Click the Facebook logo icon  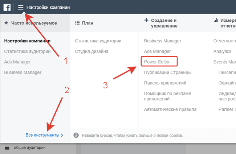click(7, 7)
